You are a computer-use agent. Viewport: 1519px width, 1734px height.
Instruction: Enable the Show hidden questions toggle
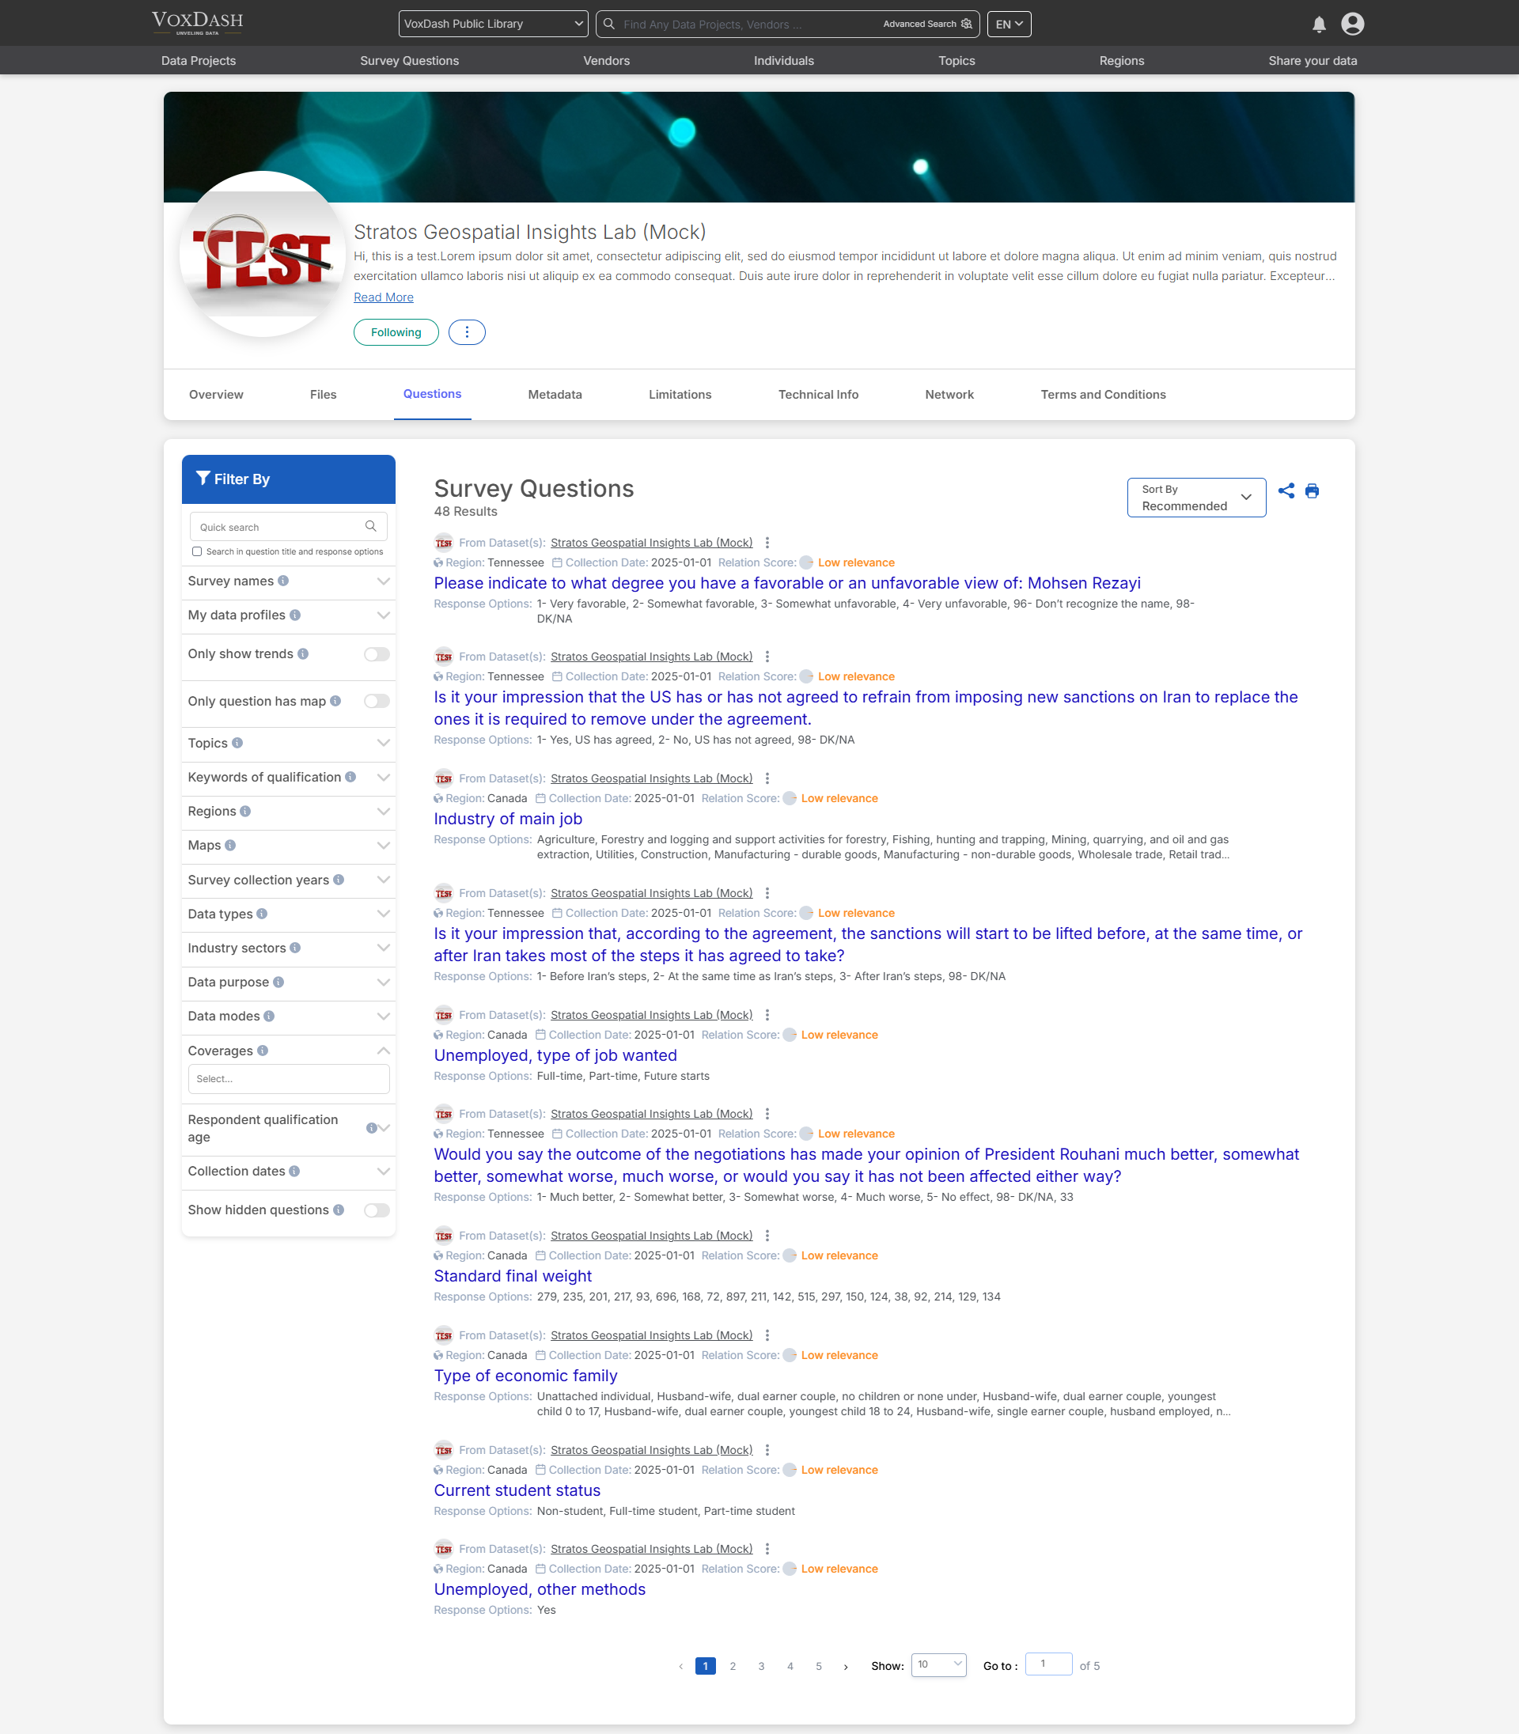[x=376, y=1210]
